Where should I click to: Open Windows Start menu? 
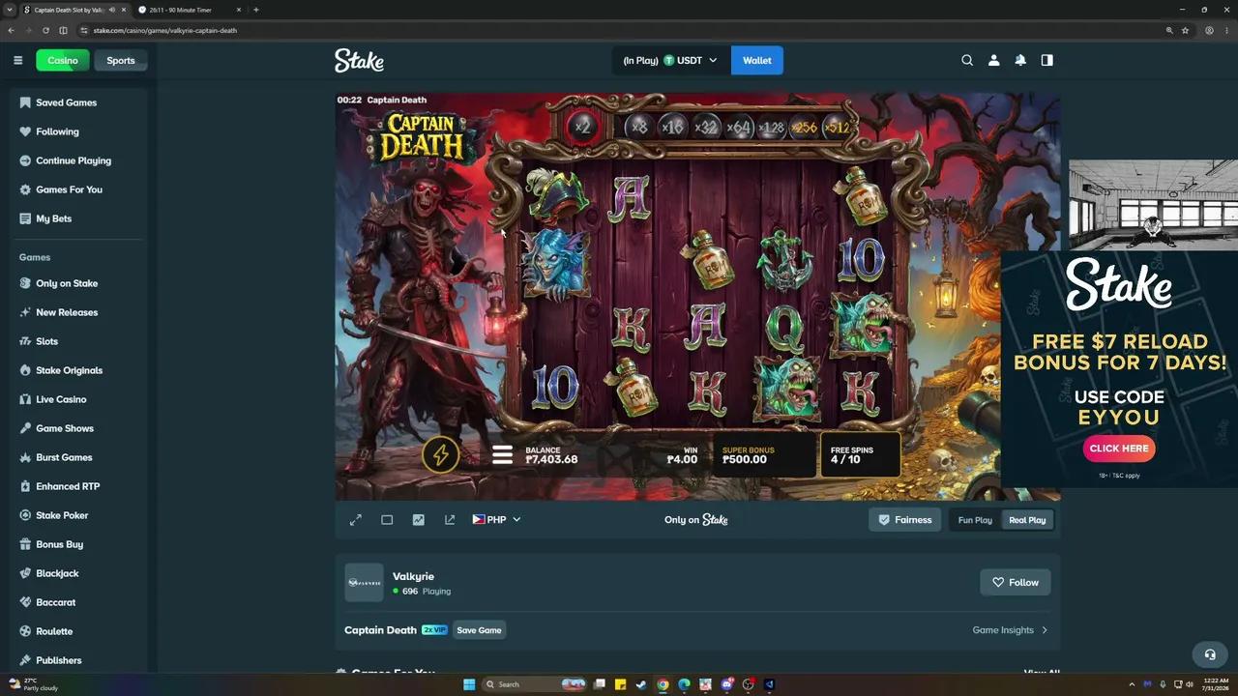(x=469, y=684)
